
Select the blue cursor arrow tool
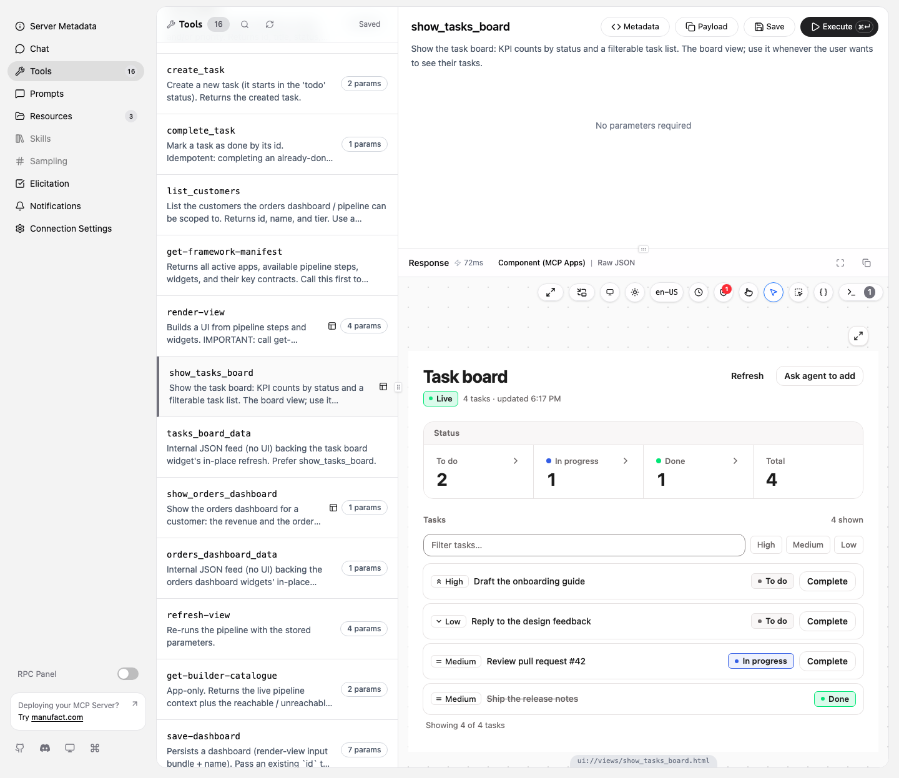(774, 292)
